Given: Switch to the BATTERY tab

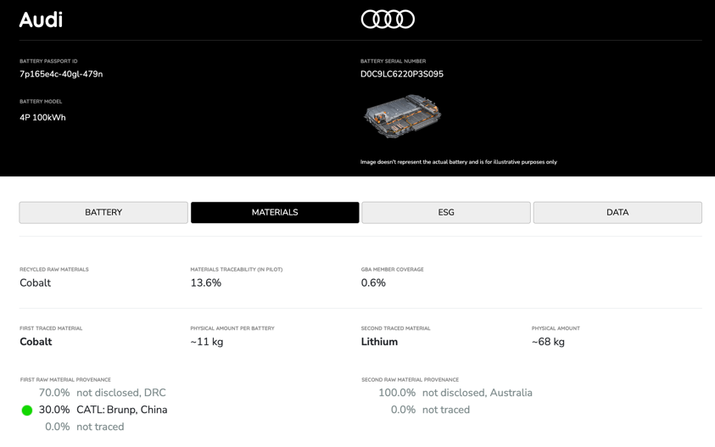Looking at the screenshot, I should click(x=103, y=213).
